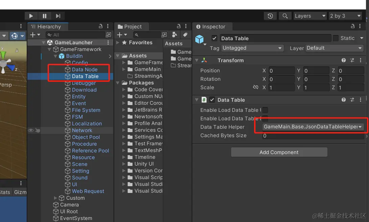Open the 2 by 3 layout dropdown
The image size is (369, 222).
click(x=345, y=16)
